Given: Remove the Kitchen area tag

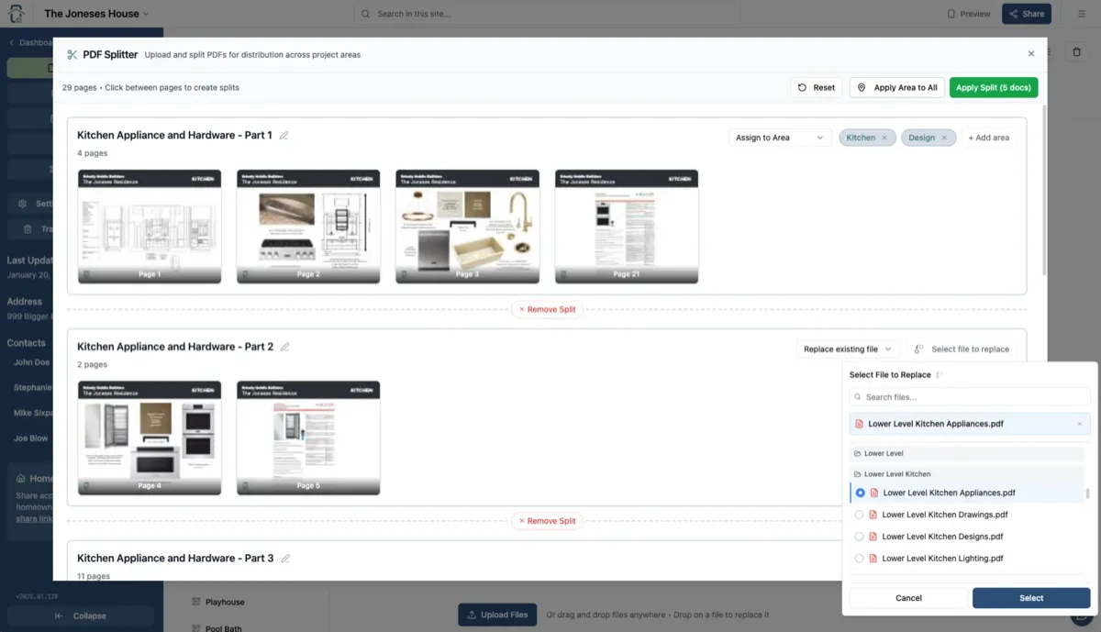Looking at the screenshot, I should 885,136.
